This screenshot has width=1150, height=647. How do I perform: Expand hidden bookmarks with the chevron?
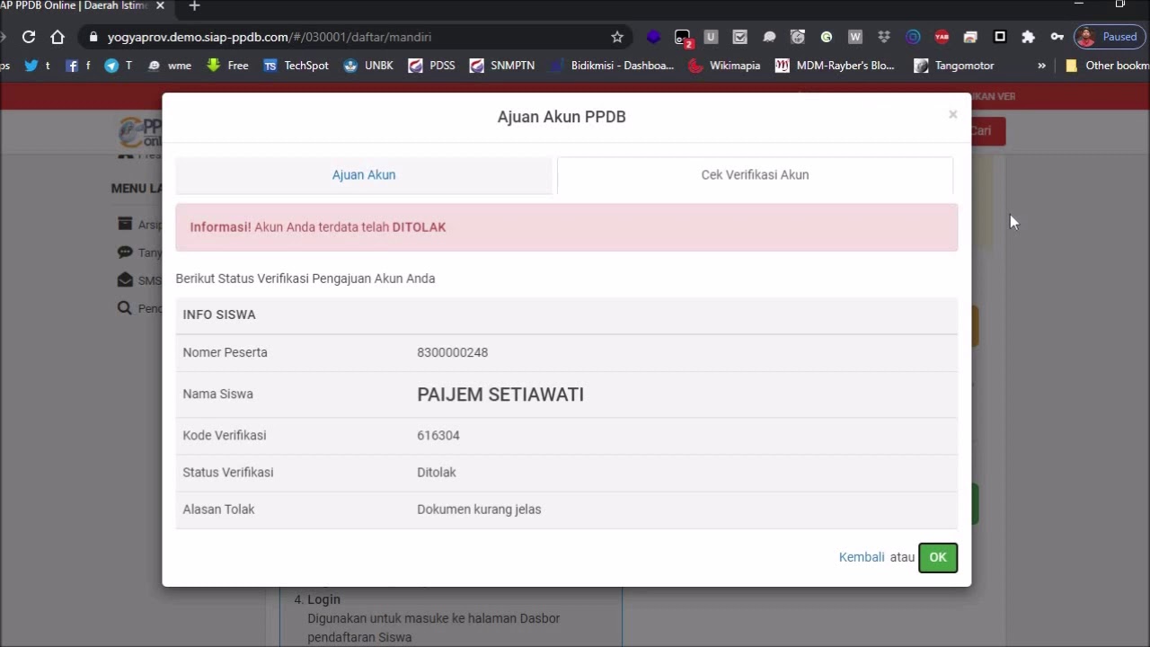pos(1041,66)
